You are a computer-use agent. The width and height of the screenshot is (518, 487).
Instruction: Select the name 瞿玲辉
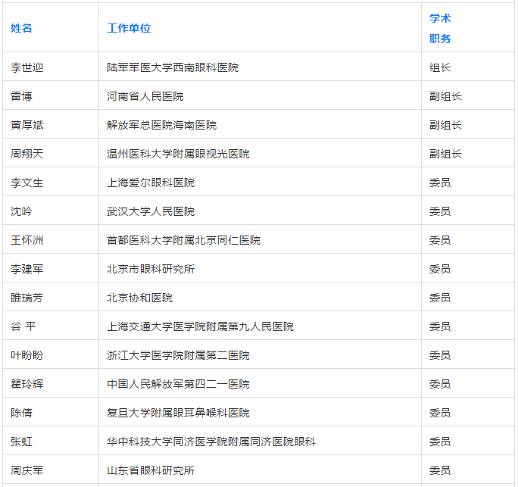tap(27, 383)
